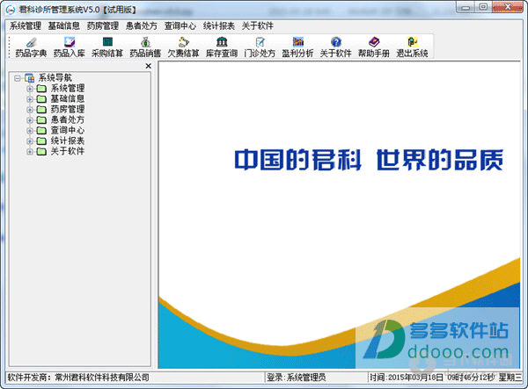Select the 查询中心 tree label
This screenshot has height=389, width=528.
tap(68, 130)
